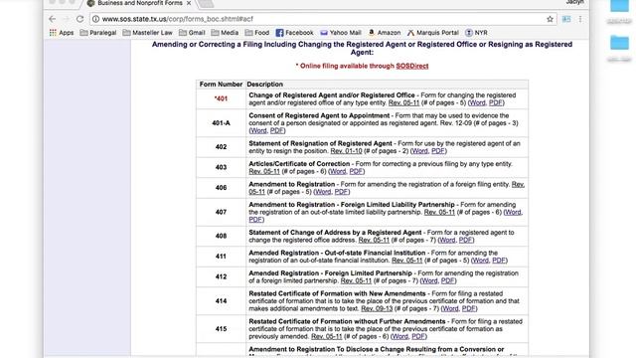Image resolution: width=636 pixels, height=358 pixels.
Task: Bookmark this page with the star icon
Action: (550, 19)
